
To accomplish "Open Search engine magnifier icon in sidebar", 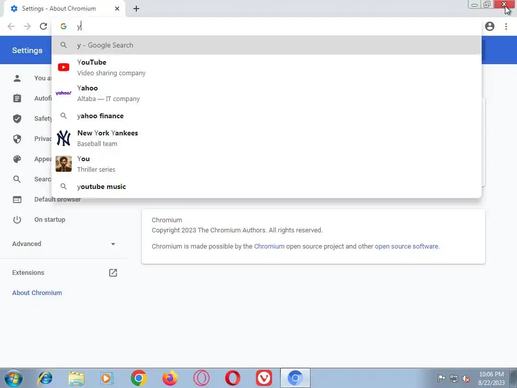I will pyautogui.click(x=17, y=179).
